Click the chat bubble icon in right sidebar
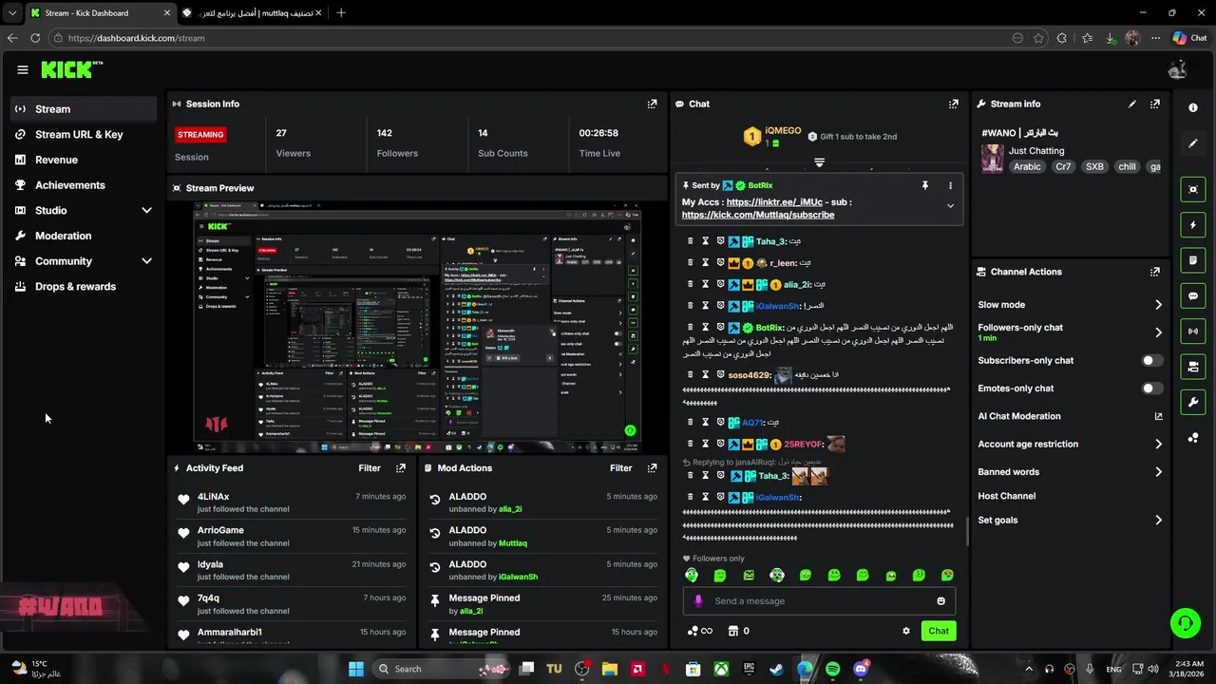The image size is (1216, 684). (1193, 295)
